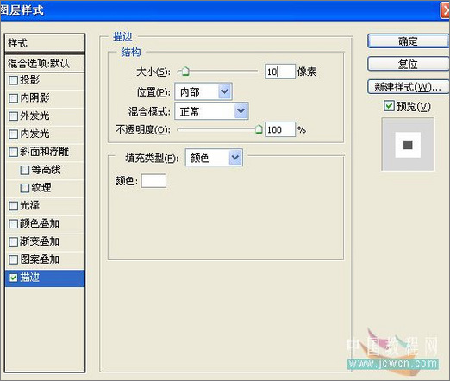Select the 投影 style label

(30, 80)
